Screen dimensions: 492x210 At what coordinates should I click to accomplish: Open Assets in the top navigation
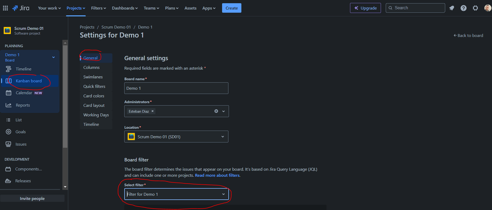click(190, 8)
